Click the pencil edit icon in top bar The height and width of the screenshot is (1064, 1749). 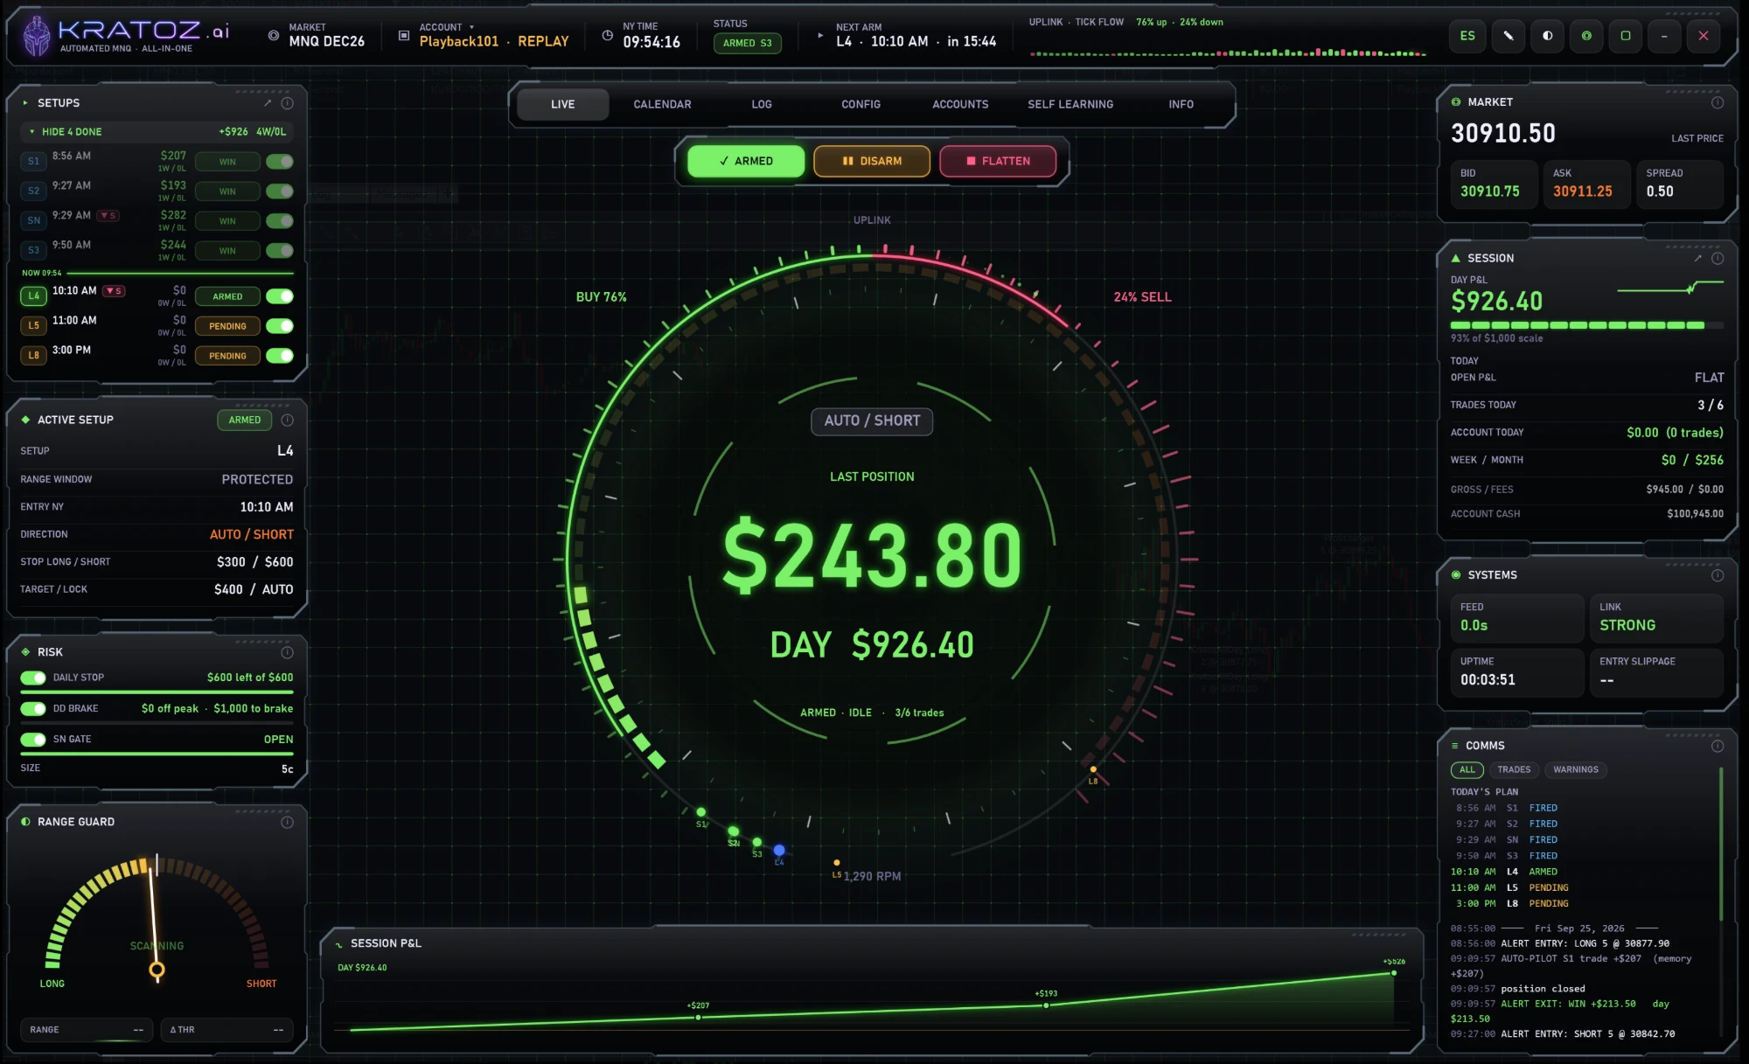[x=1509, y=36]
